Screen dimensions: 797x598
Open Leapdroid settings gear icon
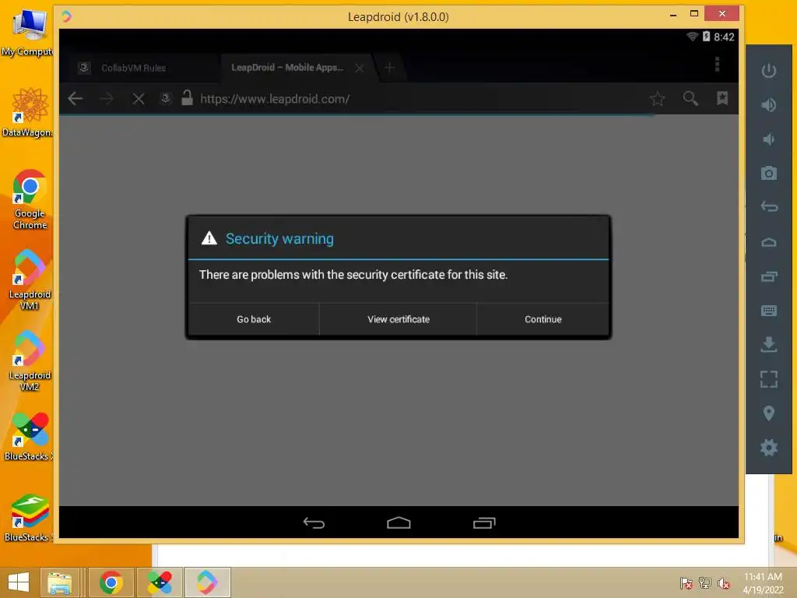pyautogui.click(x=768, y=448)
